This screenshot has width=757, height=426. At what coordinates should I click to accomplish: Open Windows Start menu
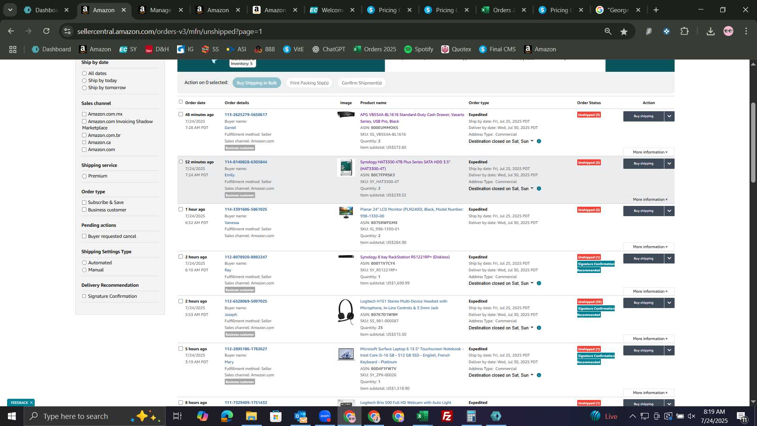click(x=11, y=416)
